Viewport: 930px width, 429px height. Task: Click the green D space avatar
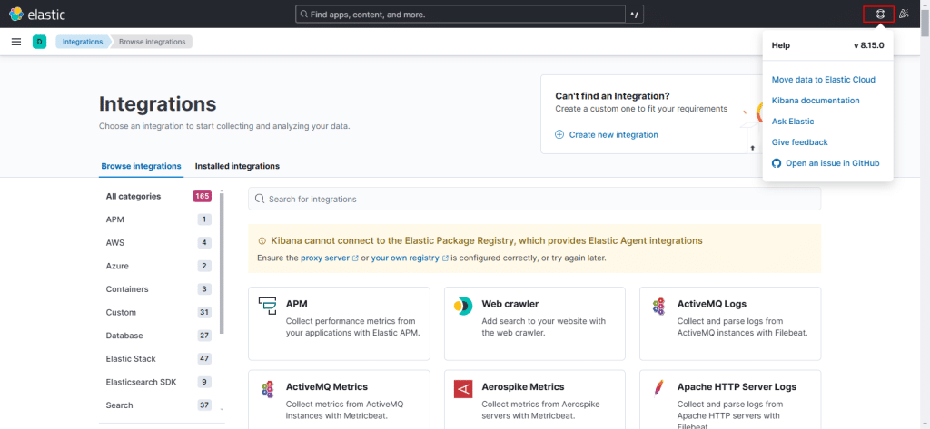(x=39, y=42)
